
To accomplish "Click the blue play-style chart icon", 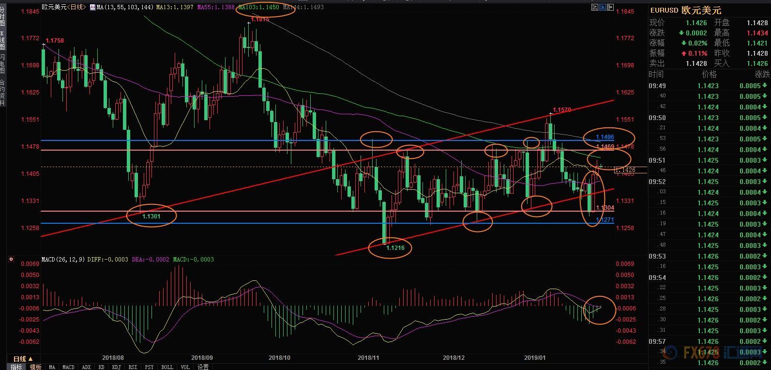I will 603,7.
